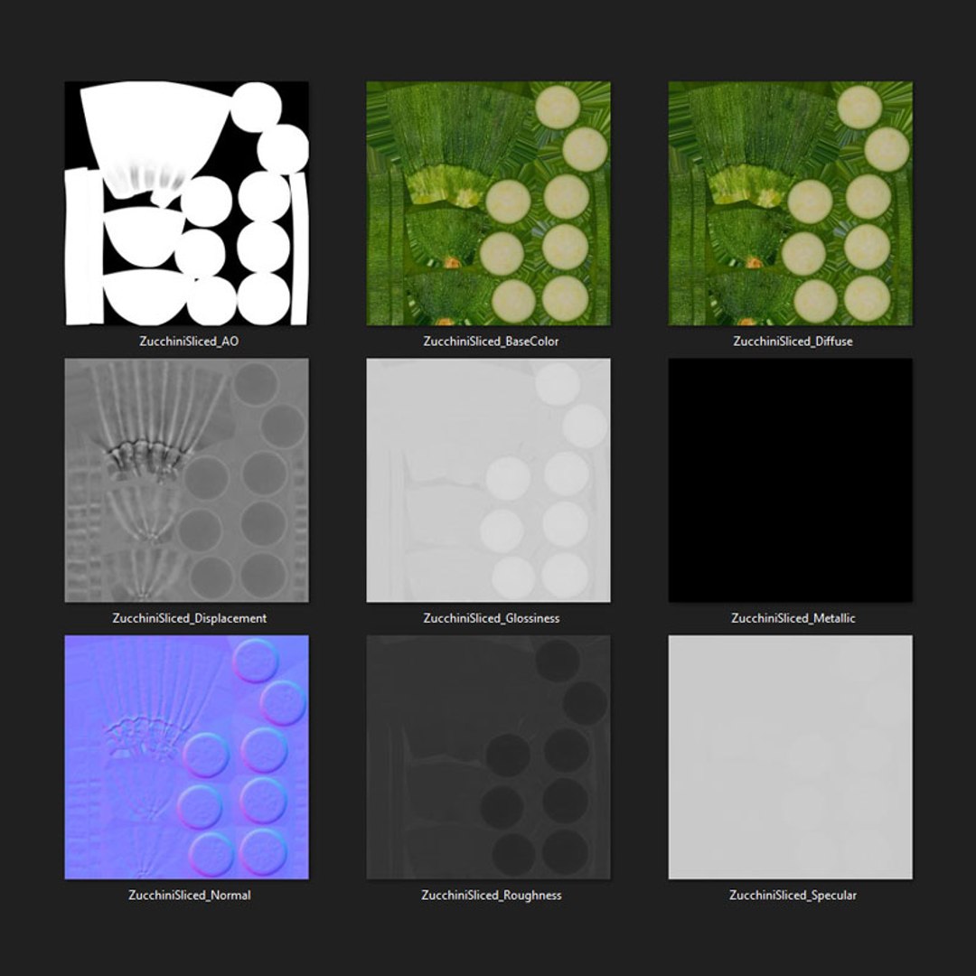Click the ZucchiniSliced_Roughness file name
This screenshot has height=976, width=976.
tap(491, 895)
